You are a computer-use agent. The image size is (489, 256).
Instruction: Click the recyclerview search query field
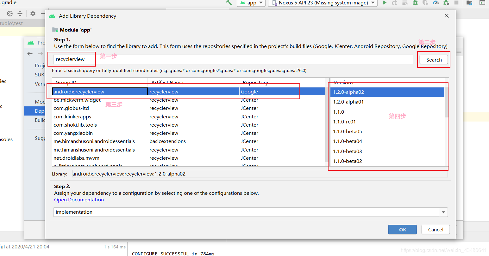233,59
